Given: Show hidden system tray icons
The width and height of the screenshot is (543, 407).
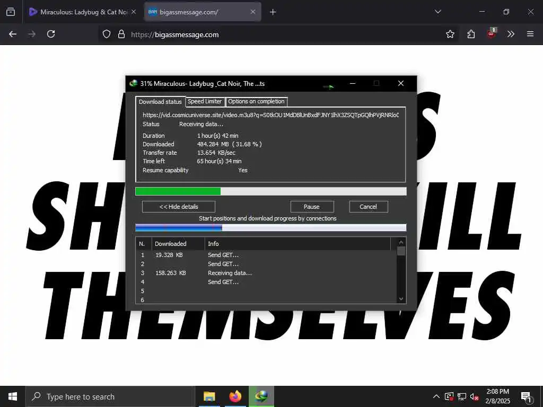Looking at the screenshot, I should pos(436,396).
